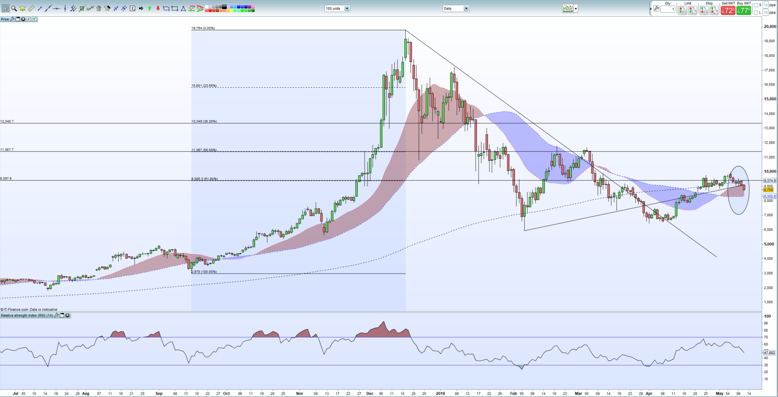Open the alert bell tool

pyautogui.click(x=22, y=9)
